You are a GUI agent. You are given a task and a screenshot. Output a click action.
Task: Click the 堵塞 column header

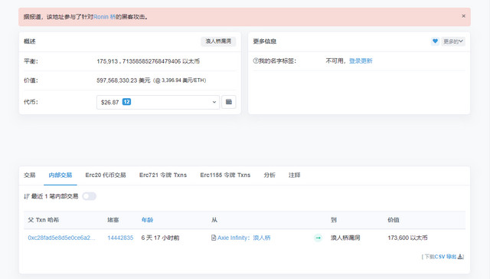113,220
